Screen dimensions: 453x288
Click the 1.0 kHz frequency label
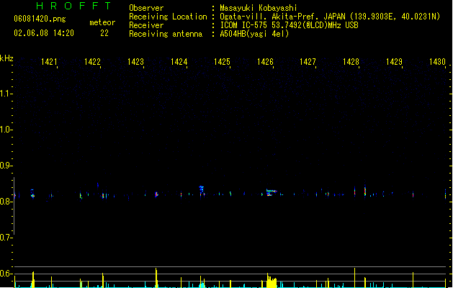pos(5,130)
